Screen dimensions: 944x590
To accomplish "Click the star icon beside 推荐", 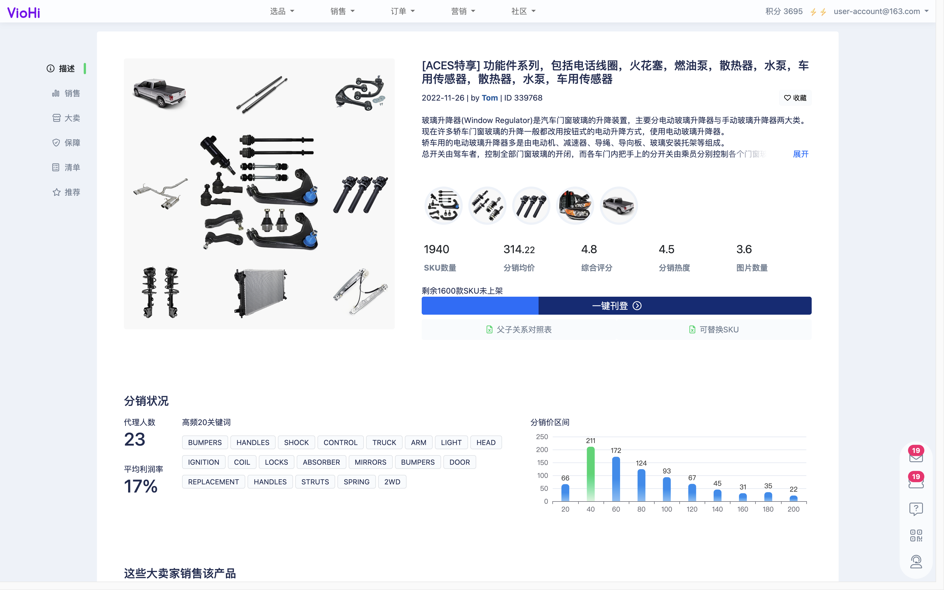I will (56, 192).
